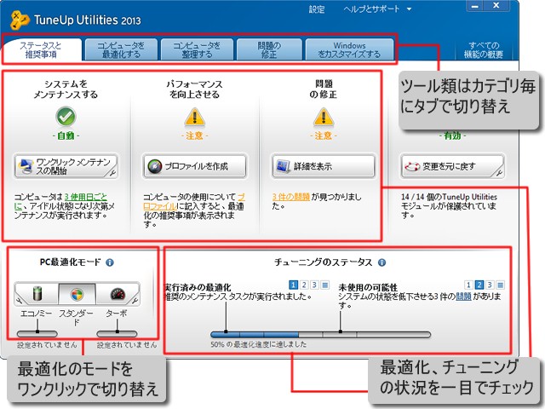Click プロファイルを作成 button
This screenshot has width=545, height=409.
click(195, 166)
